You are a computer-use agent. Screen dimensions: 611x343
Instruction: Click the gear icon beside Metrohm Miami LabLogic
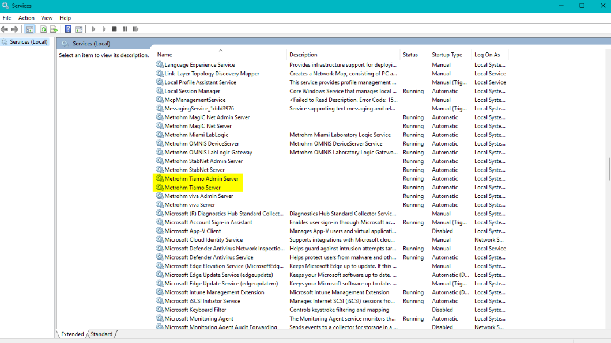click(x=160, y=135)
